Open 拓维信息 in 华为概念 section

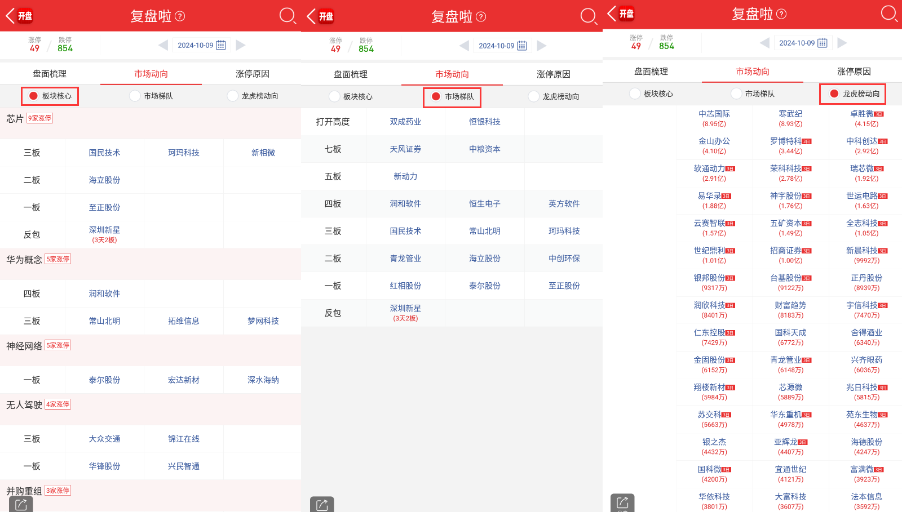click(184, 321)
